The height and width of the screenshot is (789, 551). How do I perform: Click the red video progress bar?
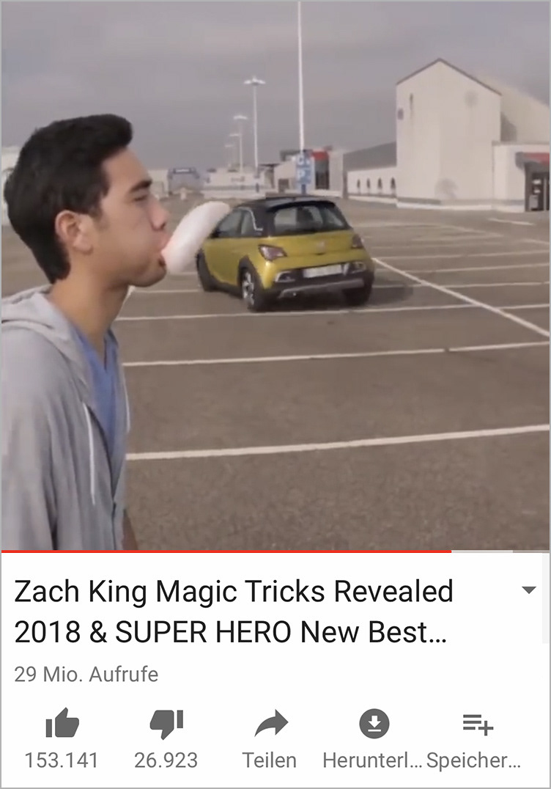[226, 551]
